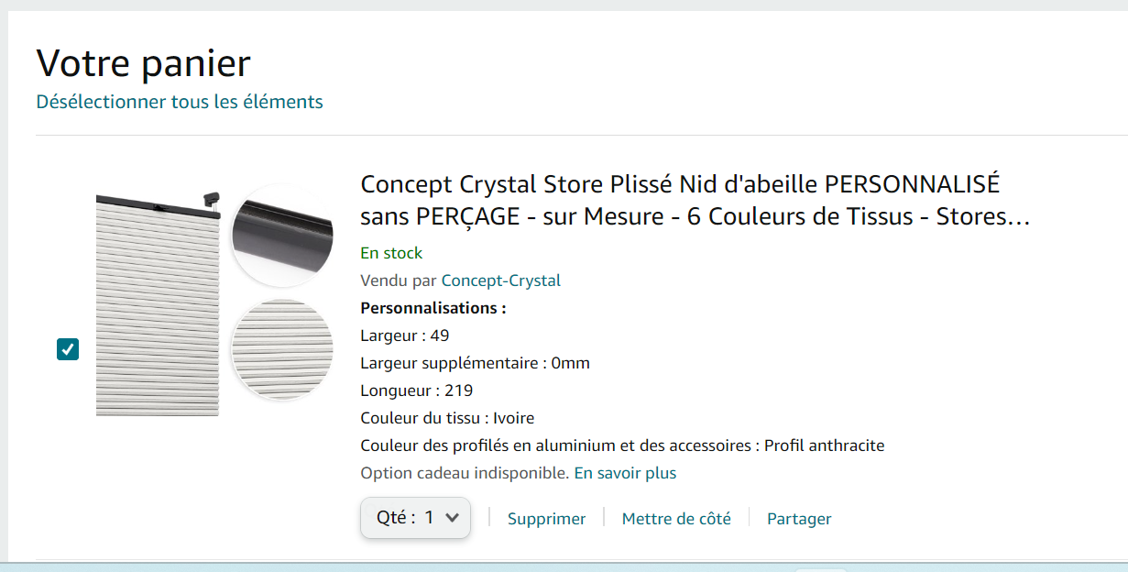This screenshot has height=572, width=1128.
Task: Open the Concept-Crystal seller page
Action: coord(500,280)
